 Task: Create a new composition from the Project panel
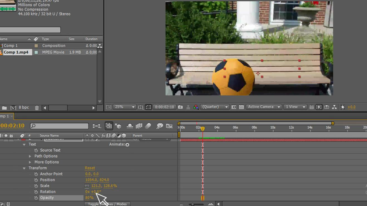13,108
